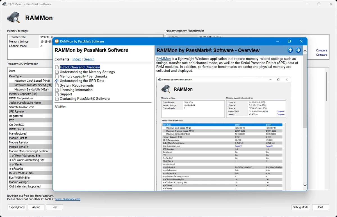337x217 pixels.
Task: Click the Transfer rate label in Memory settings
Action: 17,37
